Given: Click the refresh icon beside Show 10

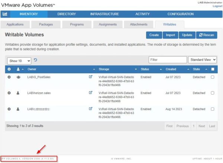Looking at the screenshot, I should tap(35, 60).
